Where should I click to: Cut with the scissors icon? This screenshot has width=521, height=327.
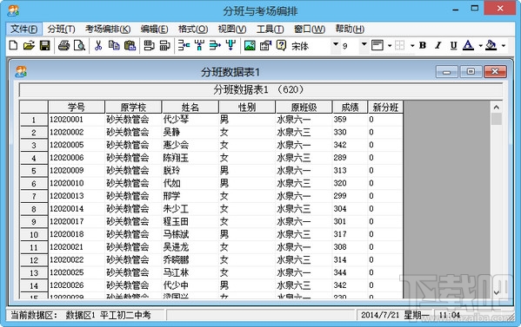[x=98, y=45]
